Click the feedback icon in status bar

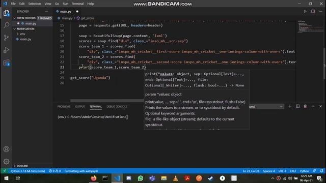pyautogui.click(x=315, y=171)
